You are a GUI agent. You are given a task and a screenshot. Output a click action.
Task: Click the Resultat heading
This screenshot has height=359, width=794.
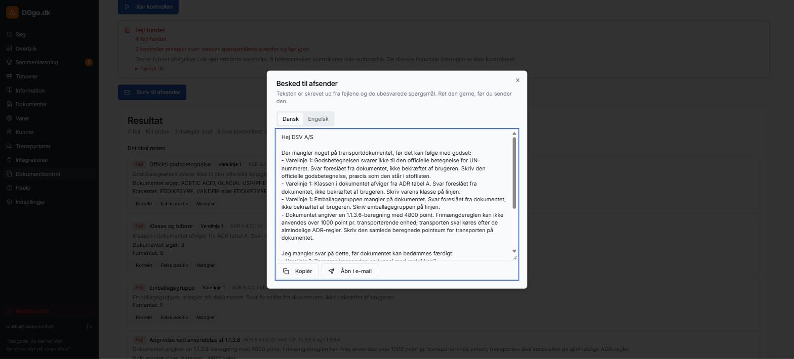point(145,121)
